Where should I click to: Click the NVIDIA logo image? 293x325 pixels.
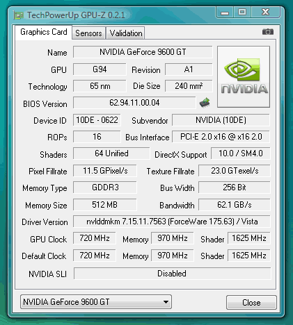[244, 76]
